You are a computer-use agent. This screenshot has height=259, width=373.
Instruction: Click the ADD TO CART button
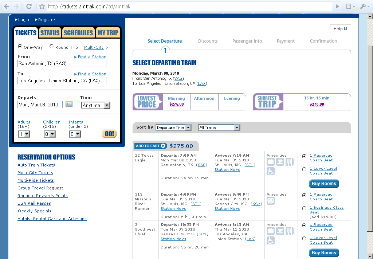(x=151, y=146)
